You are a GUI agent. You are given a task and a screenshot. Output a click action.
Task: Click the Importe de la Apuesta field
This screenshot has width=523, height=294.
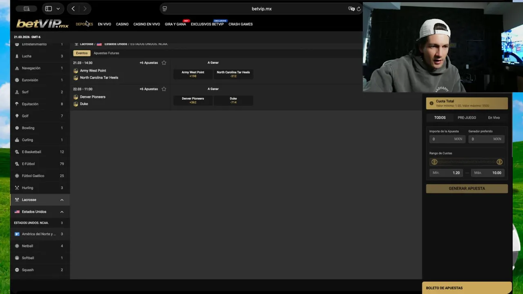[x=447, y=139]
